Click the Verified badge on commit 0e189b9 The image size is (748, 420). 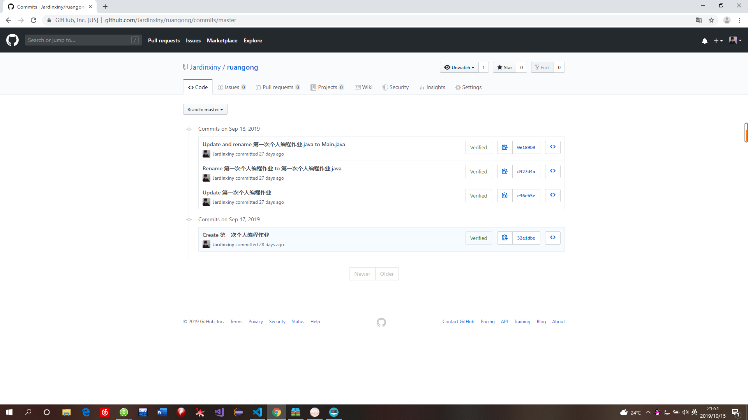(478, 147)
